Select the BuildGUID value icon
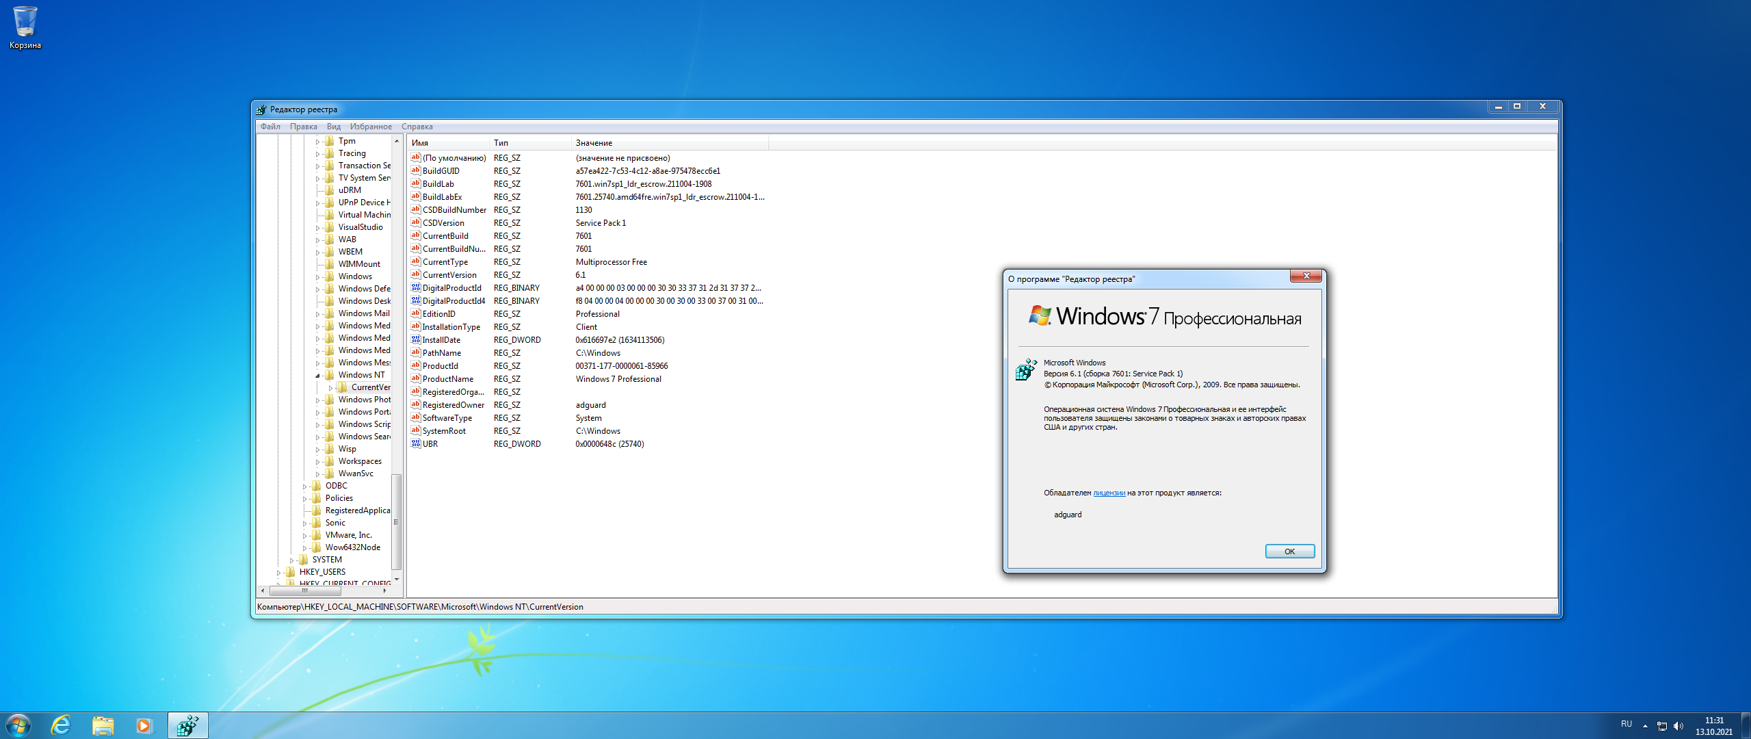 pyautogui.click(x=415, y=170)
